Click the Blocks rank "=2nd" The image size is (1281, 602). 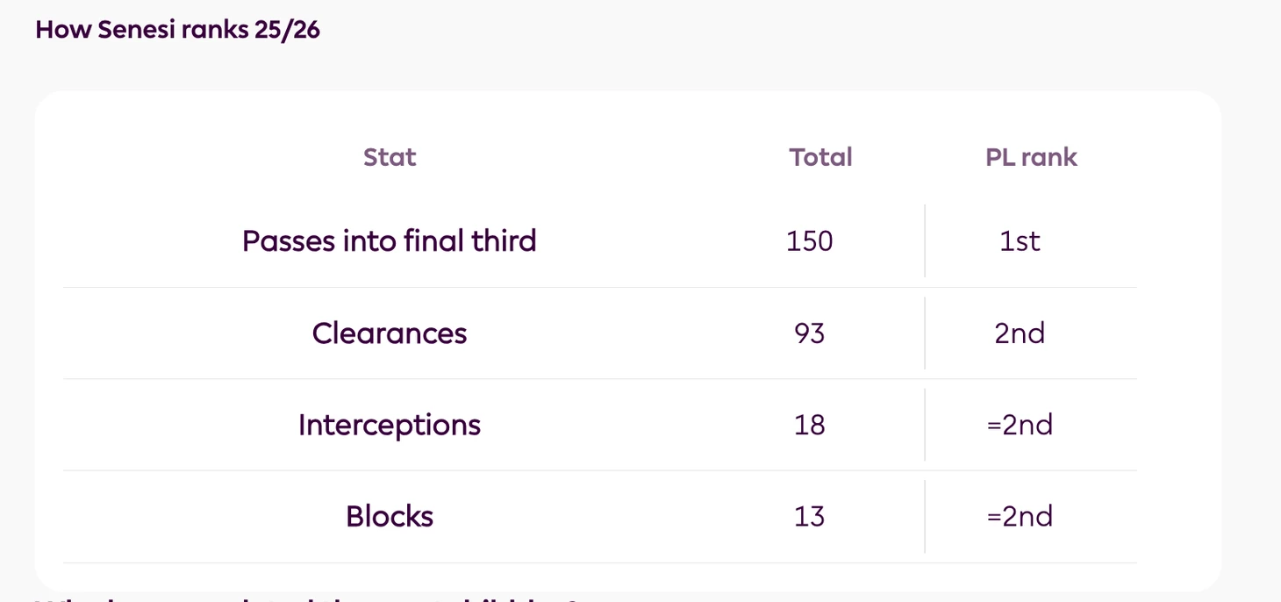pyautogui.click(x=1020, y=516)
